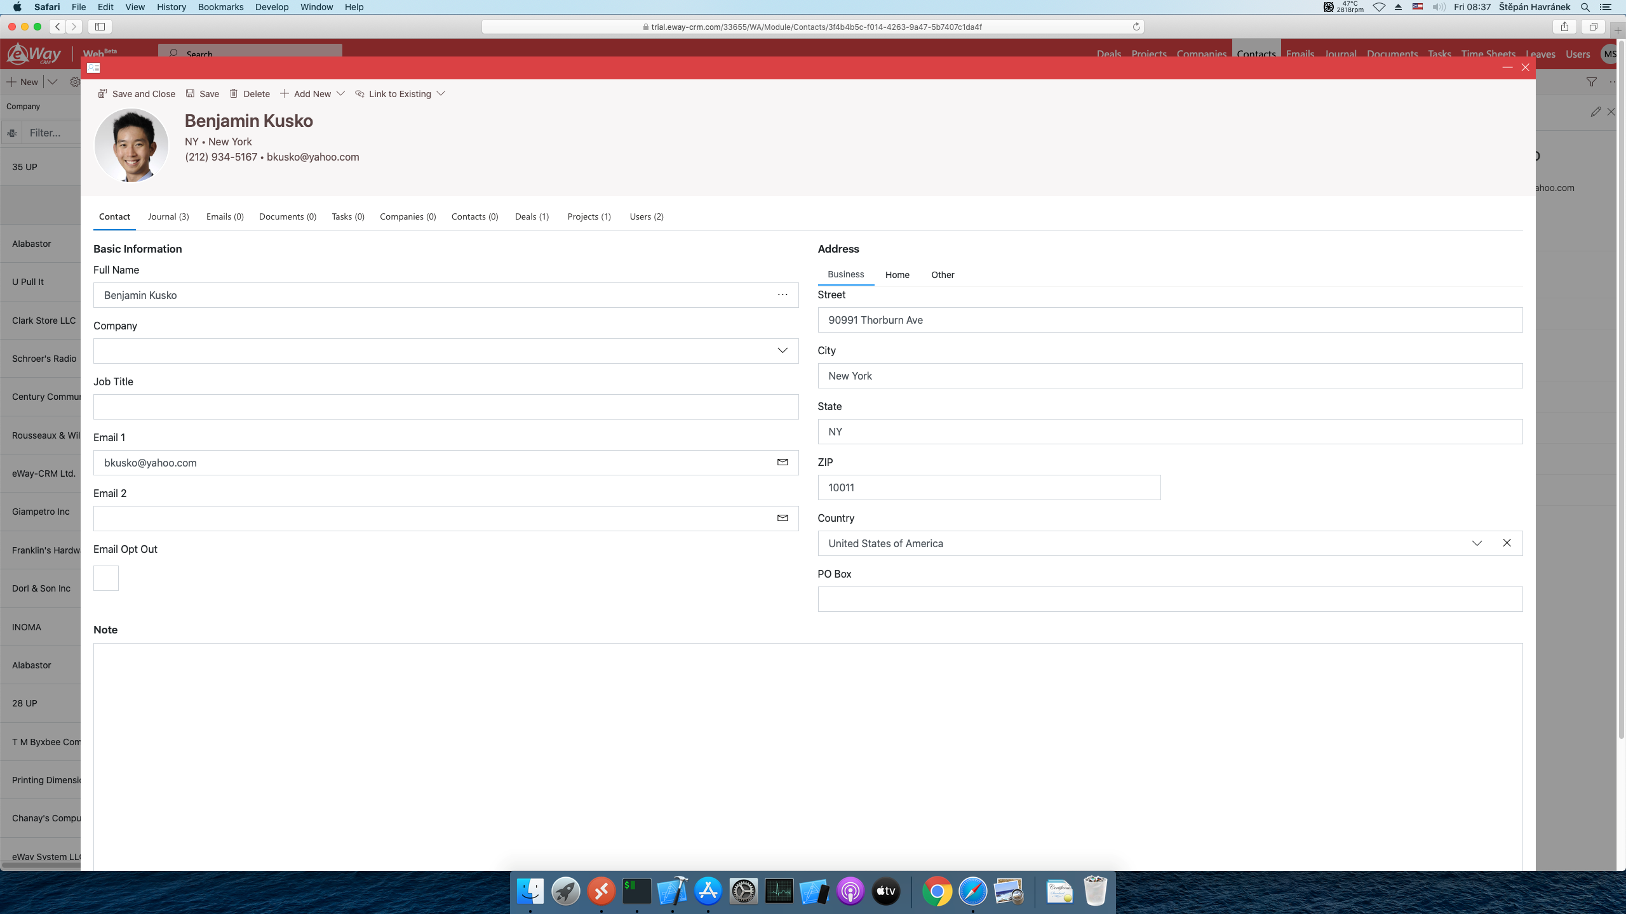The width and height of the screenshot is (1626, 914).
Task: Click the full name options ellipsis icon
Action: (782, 295)
